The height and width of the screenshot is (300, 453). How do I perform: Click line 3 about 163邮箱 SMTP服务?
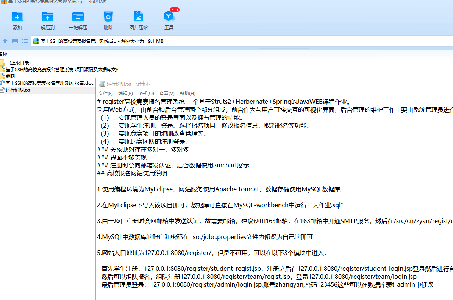[x=275, y=221]
